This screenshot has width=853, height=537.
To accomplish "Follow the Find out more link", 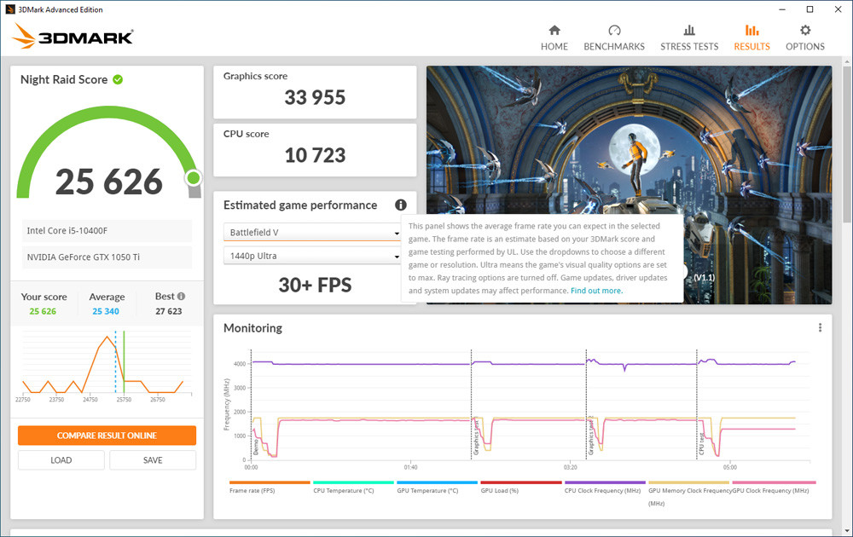I will 596,291.
